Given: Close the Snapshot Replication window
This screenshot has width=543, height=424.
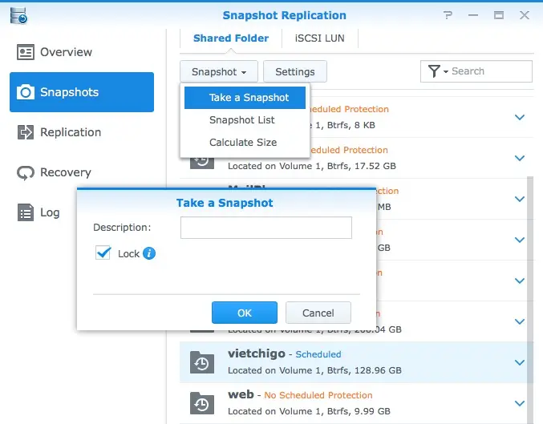Looking at the screenshot, I should 525,15.
